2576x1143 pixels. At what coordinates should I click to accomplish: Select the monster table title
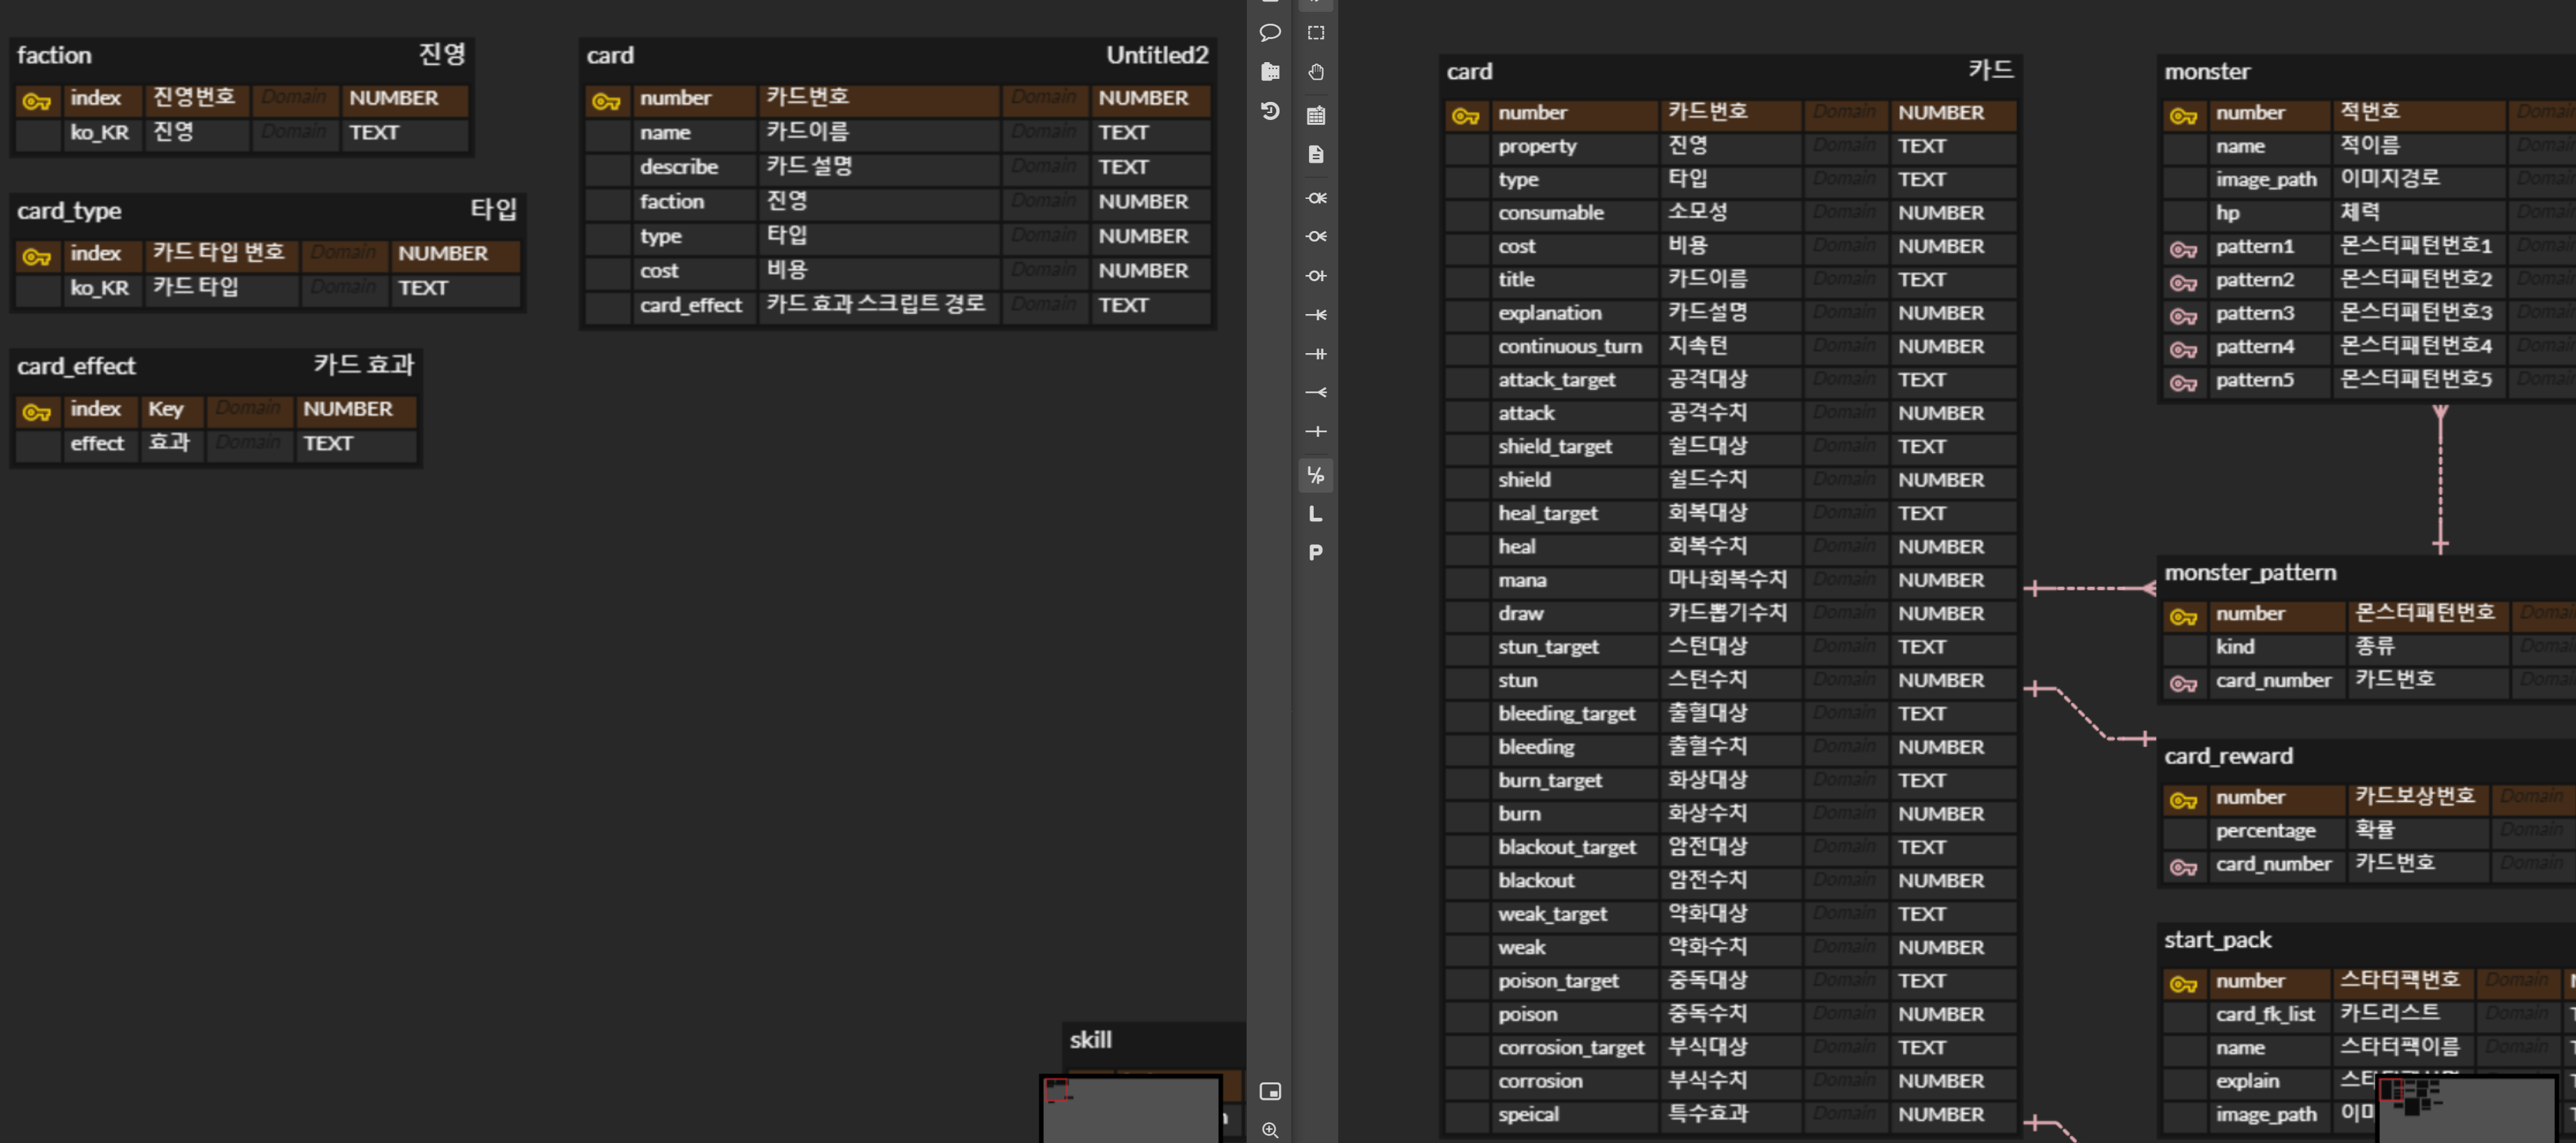[2207, 72]
